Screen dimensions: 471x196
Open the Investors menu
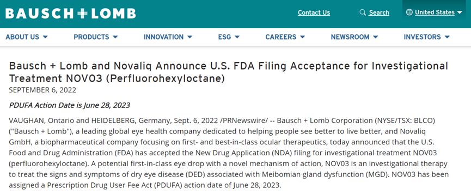(422, 37)
